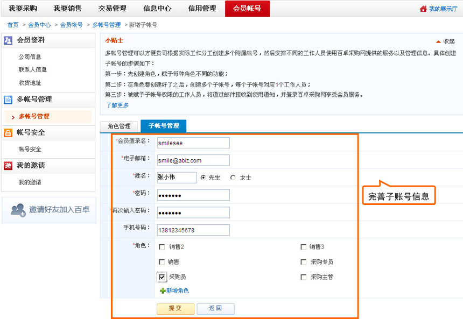This screenshot has height=319, width=463.
Task: Click the 我的邀请 red icon
Action: coord(8,166)
